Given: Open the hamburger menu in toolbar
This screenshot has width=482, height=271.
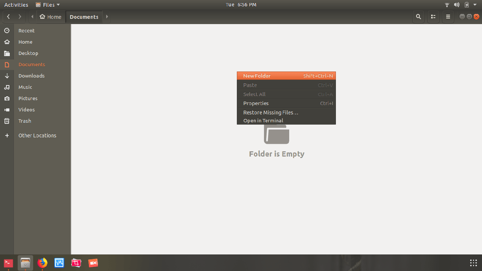Looking at the screenshot, I should pos(448,17).
